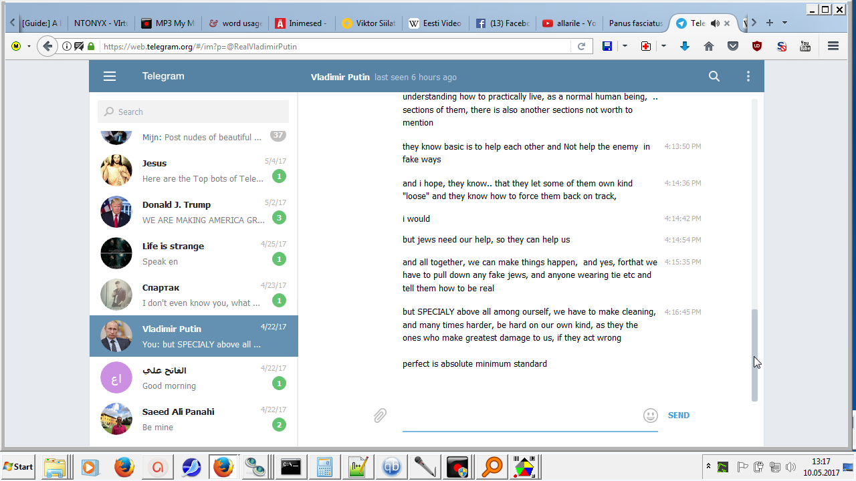Click the message scrollbar thumb
Screen dimensions: 856x481
coord(755,354)
